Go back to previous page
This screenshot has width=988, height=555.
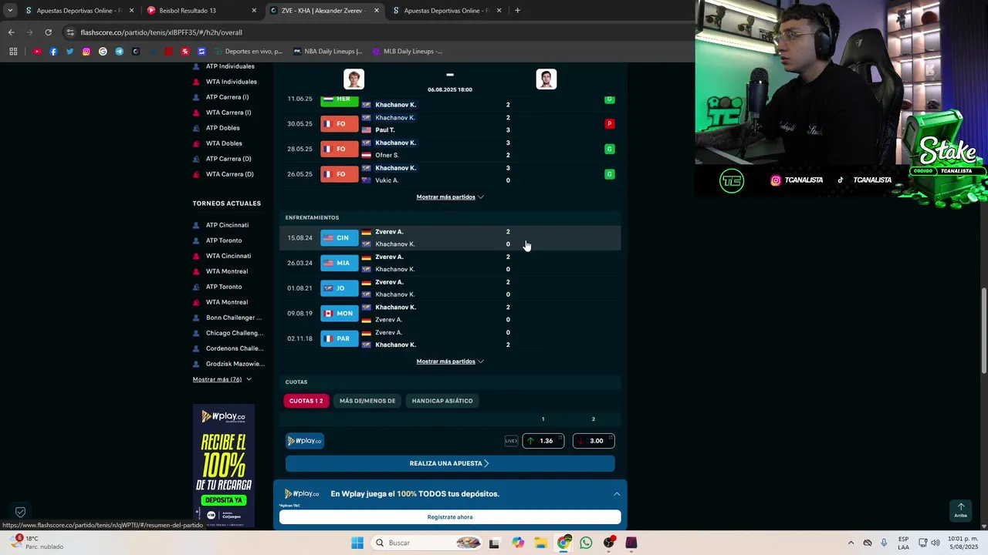click(11, 32)
